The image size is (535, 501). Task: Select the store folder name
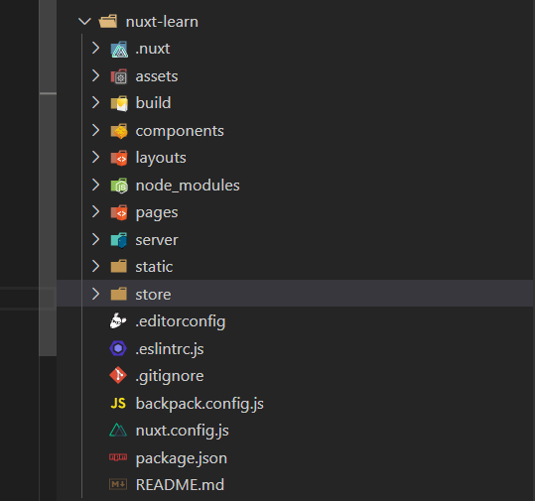(153, 295)
